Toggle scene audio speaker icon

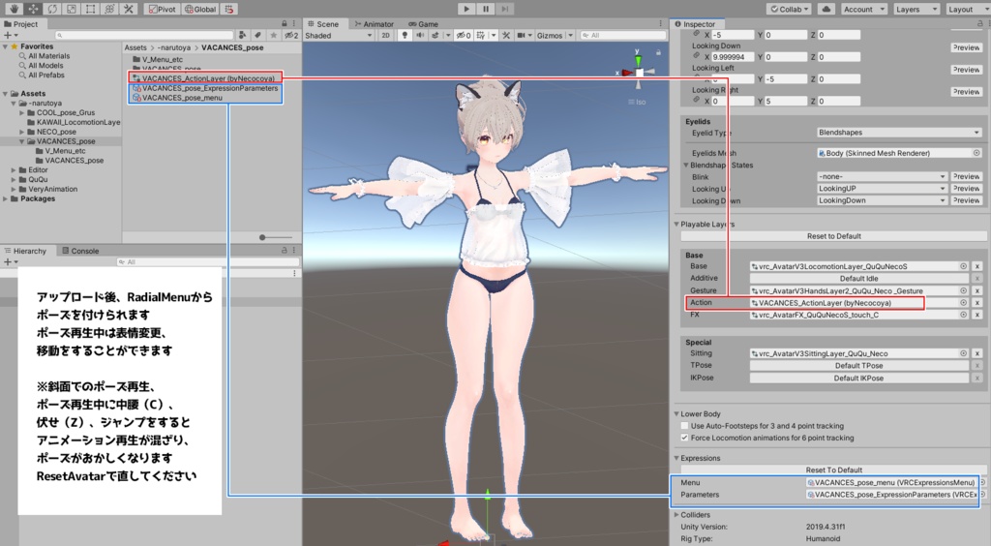(x=420, y=36)
